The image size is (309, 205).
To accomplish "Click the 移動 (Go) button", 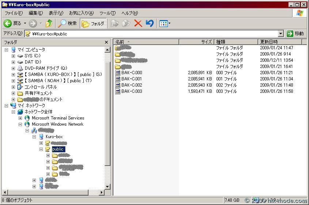I will pos(295,34).
